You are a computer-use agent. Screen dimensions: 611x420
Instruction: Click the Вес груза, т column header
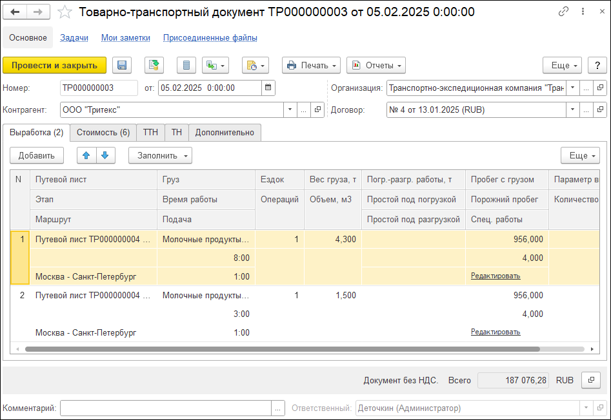click(x=333, y=180)
